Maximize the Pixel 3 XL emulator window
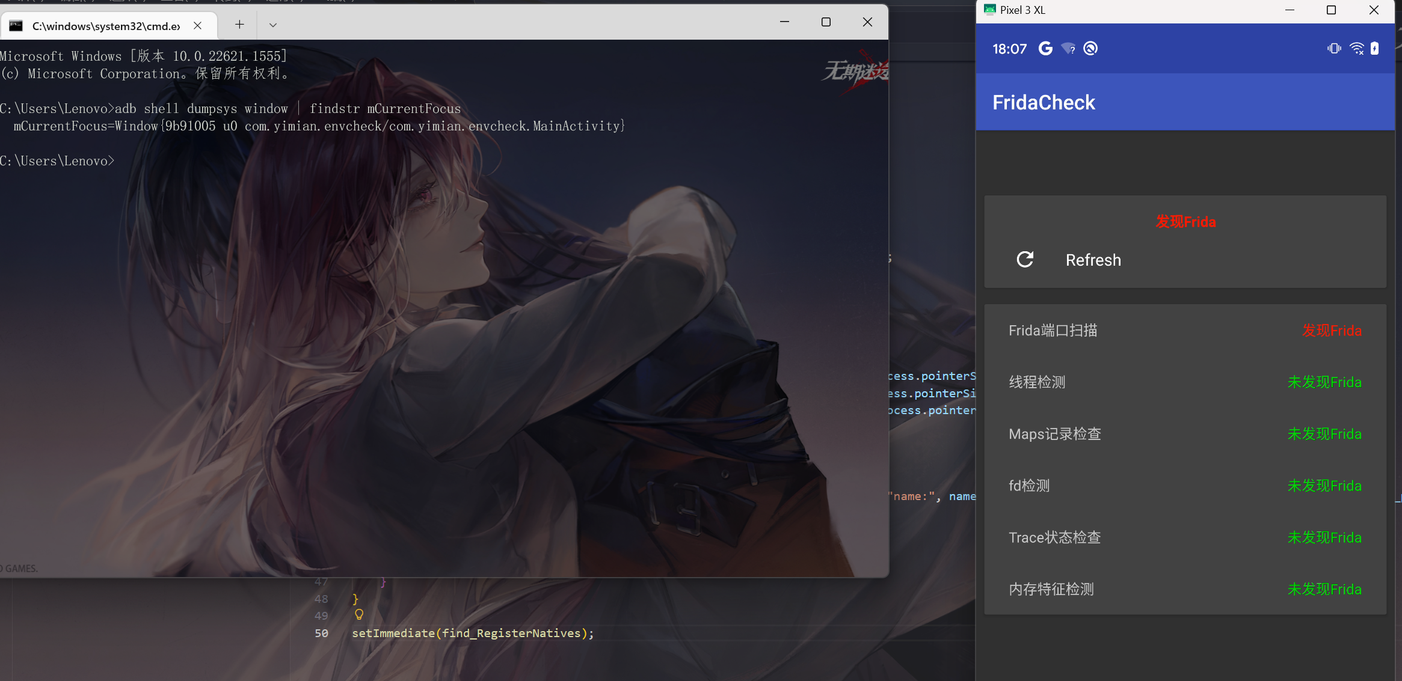Image resolution: width=1402 pixels, height=681 pixels. coord(1331,10)
